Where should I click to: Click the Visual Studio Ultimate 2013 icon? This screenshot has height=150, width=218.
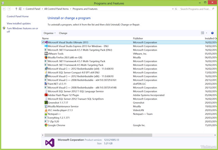pos(46,42)
